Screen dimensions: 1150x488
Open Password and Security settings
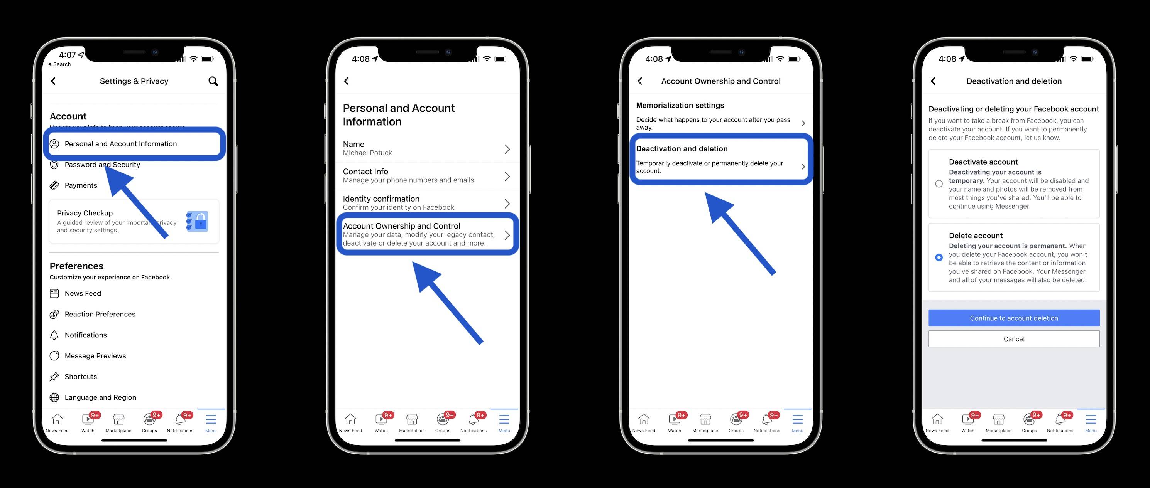point(103,164)
